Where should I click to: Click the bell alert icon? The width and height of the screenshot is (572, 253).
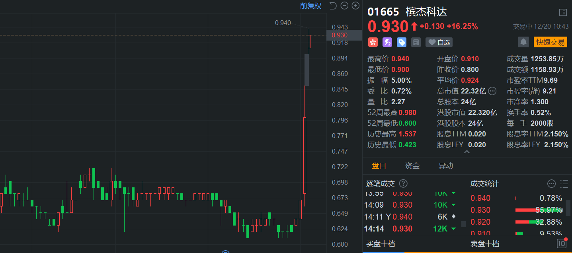click(x=523, y=42)
